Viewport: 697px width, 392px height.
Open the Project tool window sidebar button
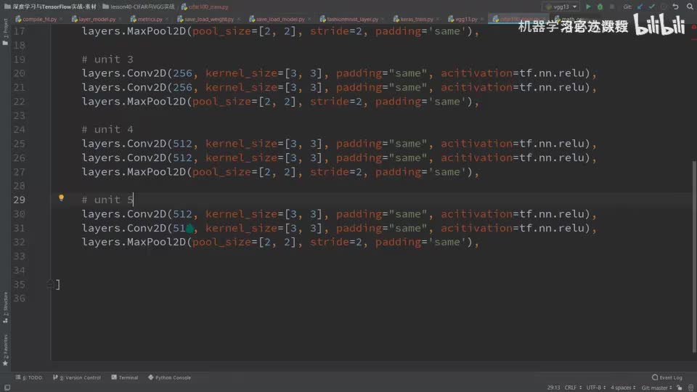pyautogui.click(x=5, y=32)
